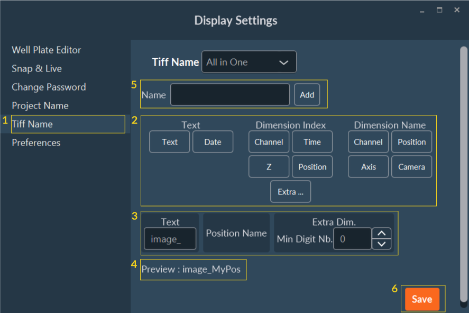Image resolution: width=469 pixels, height=313 pixels.
Task: Click the Min Digit Nb. value field
Action: point(352,239)
